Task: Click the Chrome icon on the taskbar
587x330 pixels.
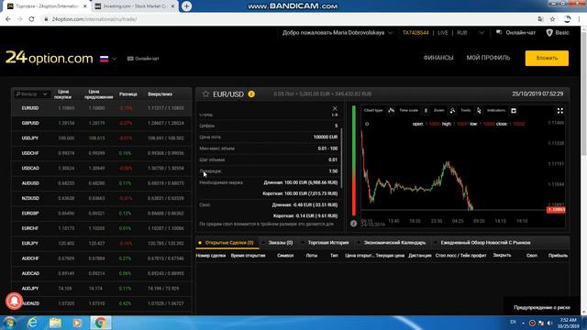Action: point(100,323)
